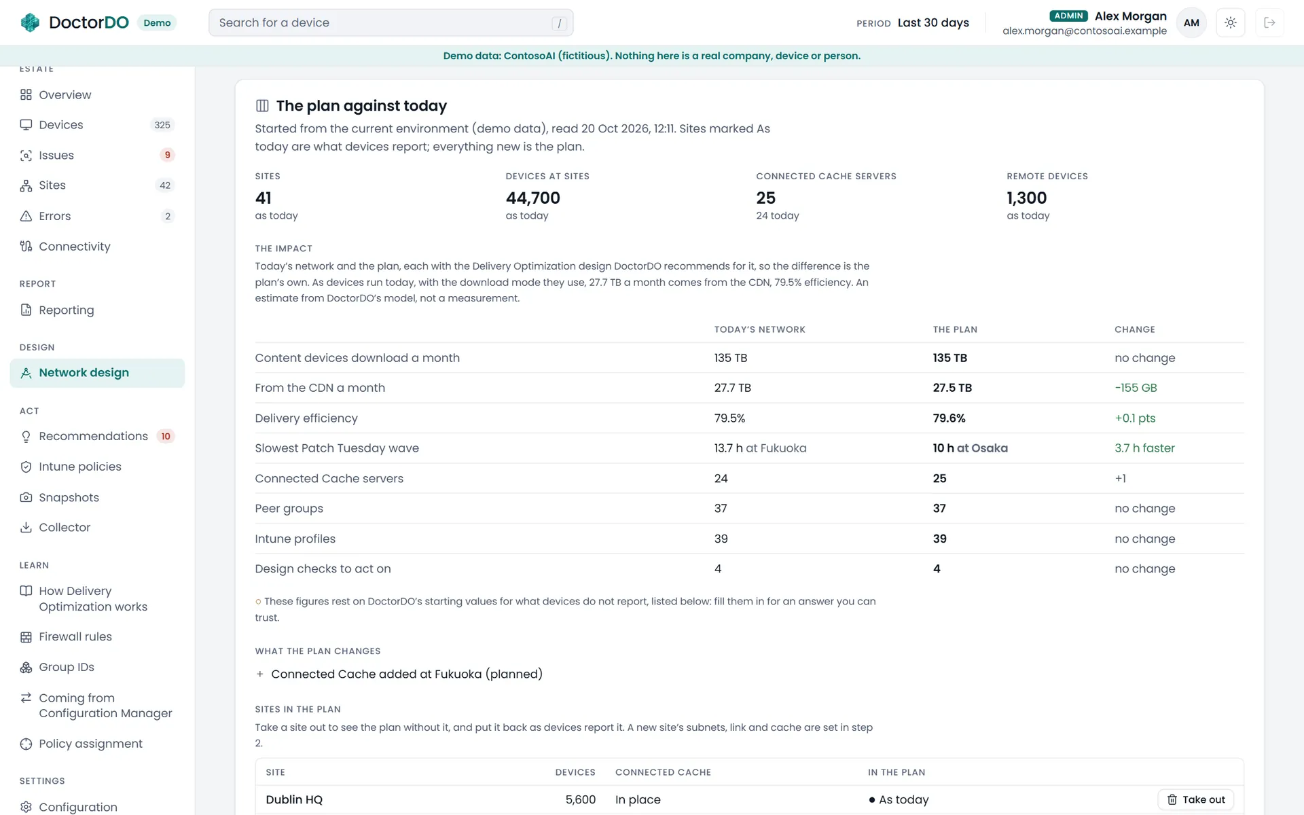Click the Policy assignment icon
The width and height of the screenshot is (1304, 815).
[26, 744]
